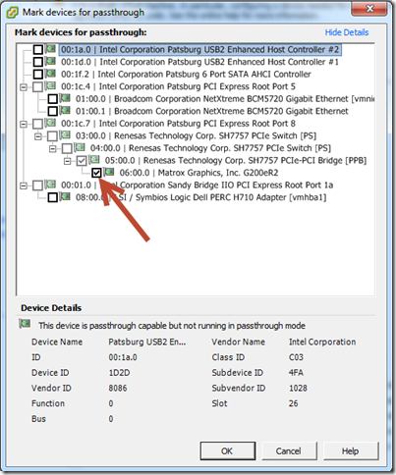This screenshot has width=396, height=475.
Task: Check the 08:00.0 Dell PERC H710 checkbox
Action: (x=53, y=197)
